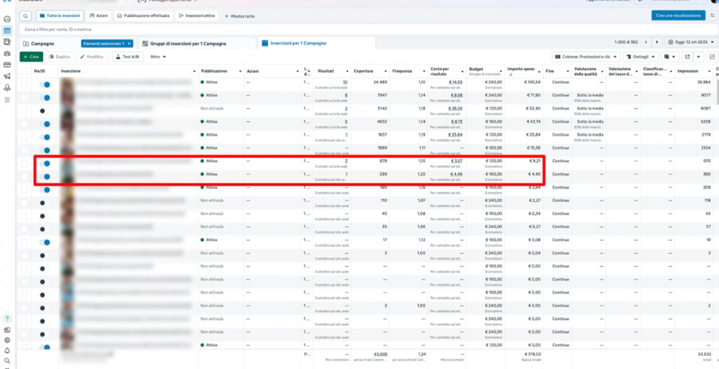Open the billing card icon in sidebar
The width and height of the screenshot is (719, 369).
click(x=7, y=65)
